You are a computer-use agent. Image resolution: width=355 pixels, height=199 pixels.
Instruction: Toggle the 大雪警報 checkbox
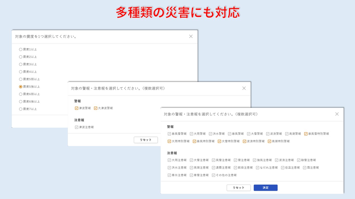pyautogui.click(x=249, y=134)
